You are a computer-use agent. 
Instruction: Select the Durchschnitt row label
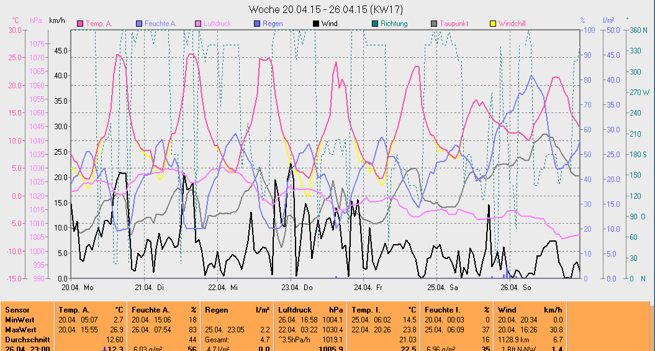(x=25, y=340)
